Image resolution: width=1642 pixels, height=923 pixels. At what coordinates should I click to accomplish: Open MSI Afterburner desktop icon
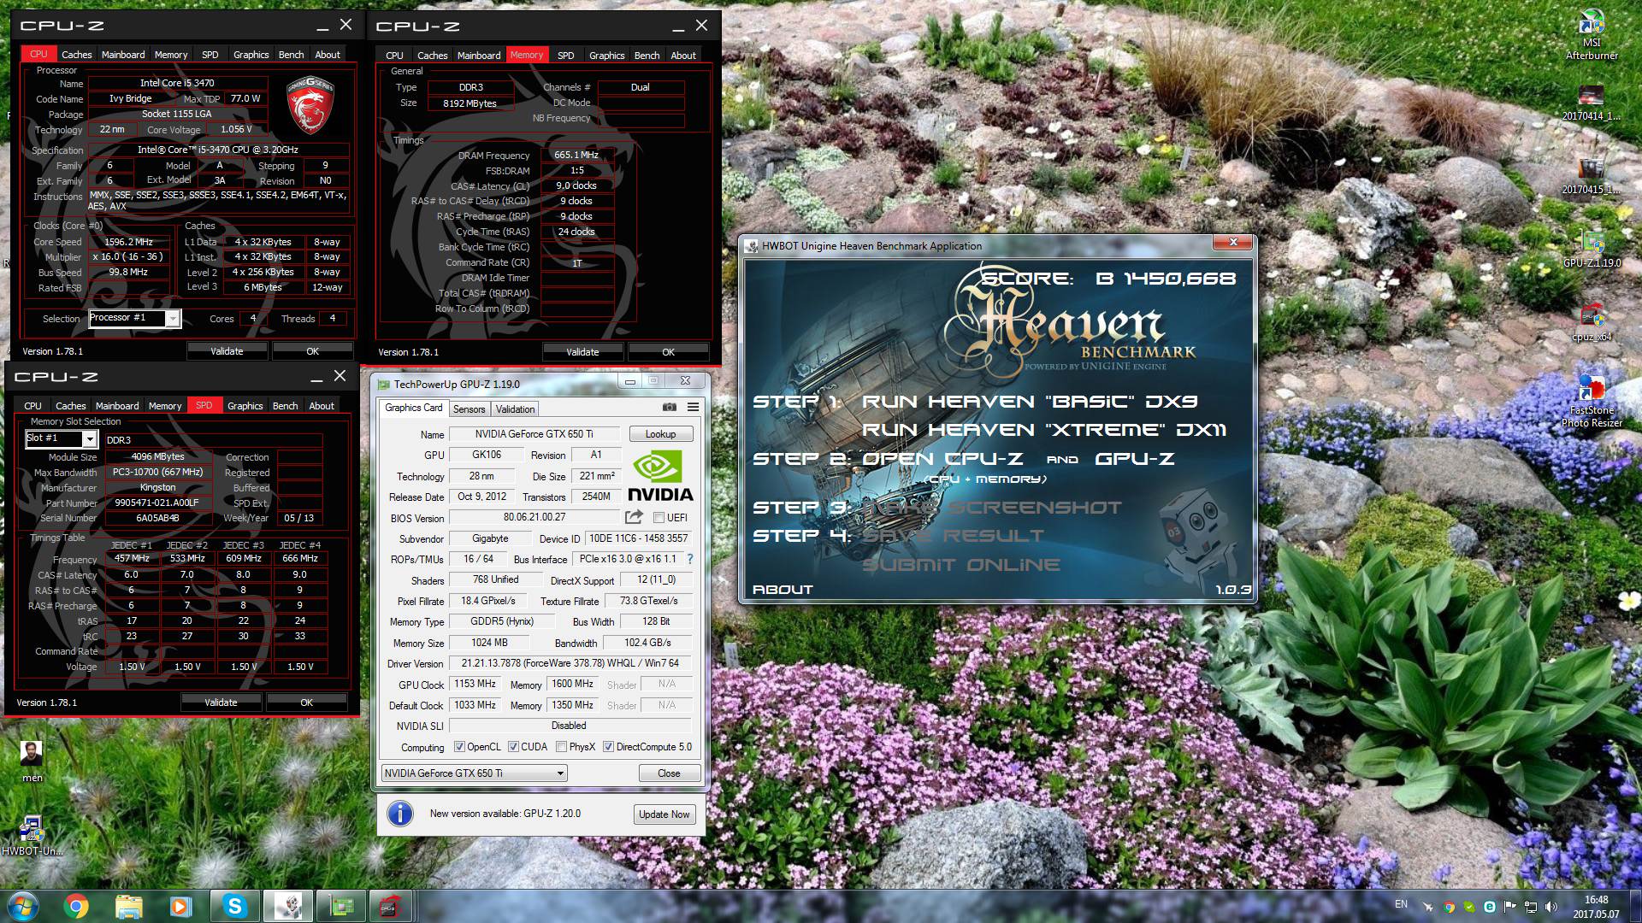tap(1592, 35)
